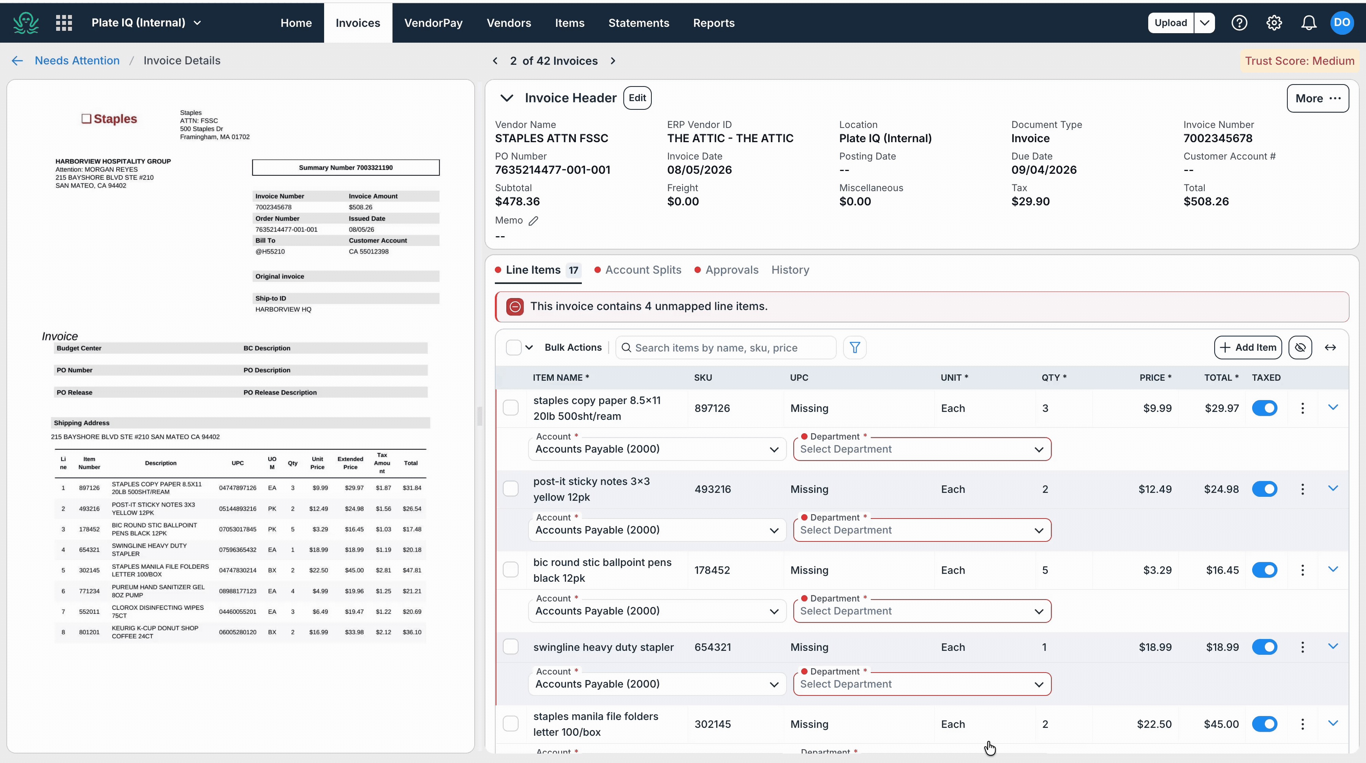Open notifications bell icon

[1309, 23]
